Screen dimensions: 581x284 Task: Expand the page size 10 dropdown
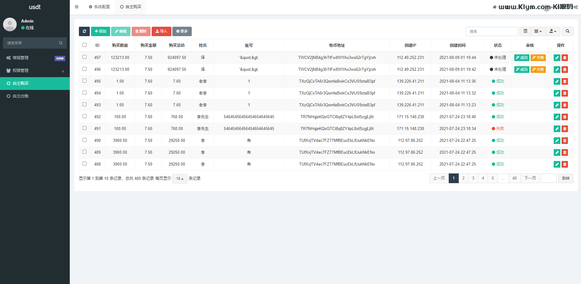click(x=180, y=179)
